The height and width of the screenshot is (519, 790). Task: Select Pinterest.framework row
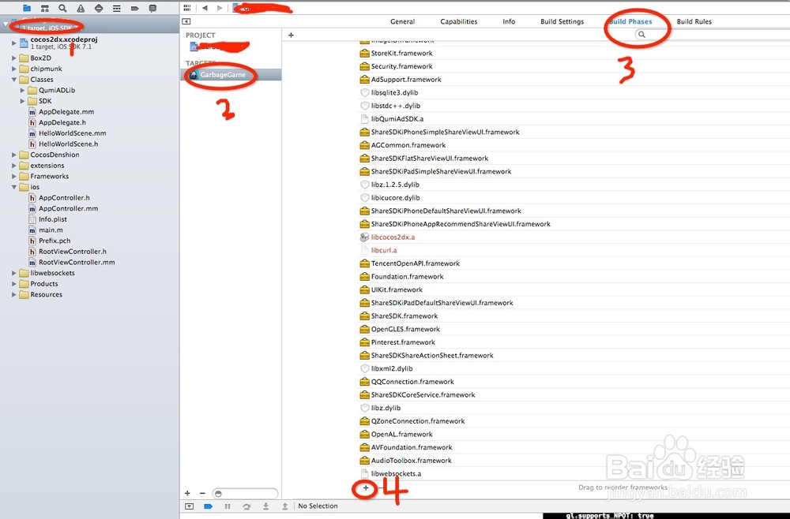tap(574, 342)
